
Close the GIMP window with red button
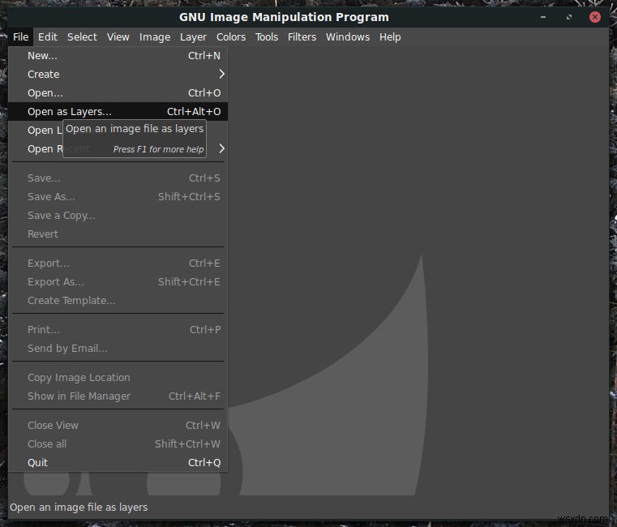click(594, 17)
